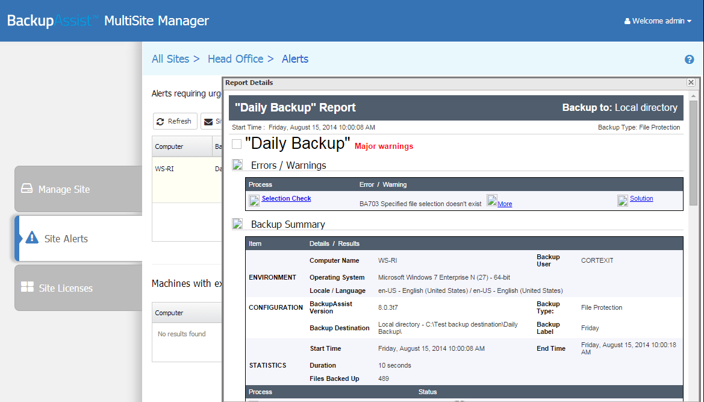704x402 pixels.
Task: Click the Report Details title bar text
Action: tap(249, 83)
